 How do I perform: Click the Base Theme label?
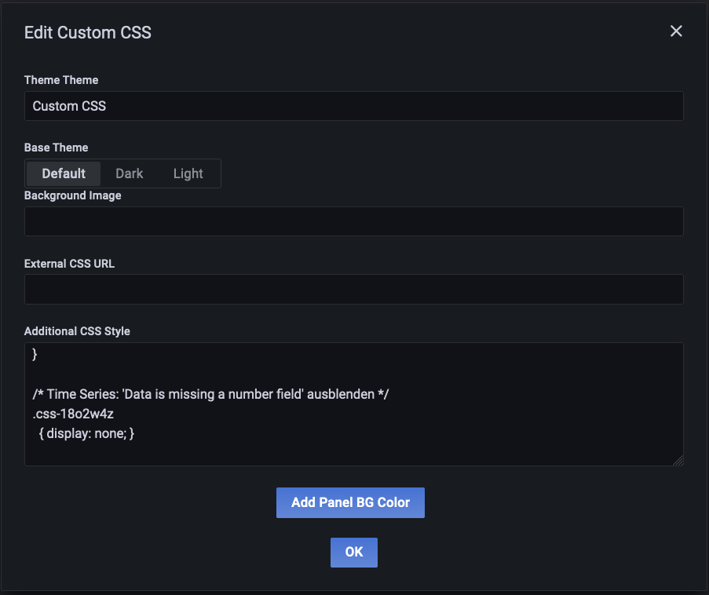click(x=56, y=148)
